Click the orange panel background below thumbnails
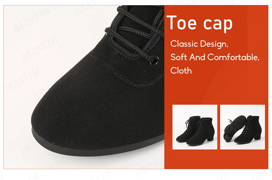The height and width of the screenshot is (180, 272). click(216, 159)
